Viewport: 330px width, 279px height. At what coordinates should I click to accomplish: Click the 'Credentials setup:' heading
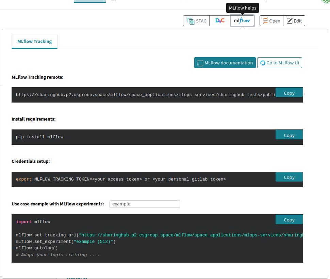pos(31,161)
